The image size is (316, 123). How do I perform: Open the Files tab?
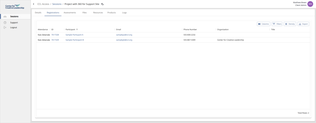(x=85, y=13)
